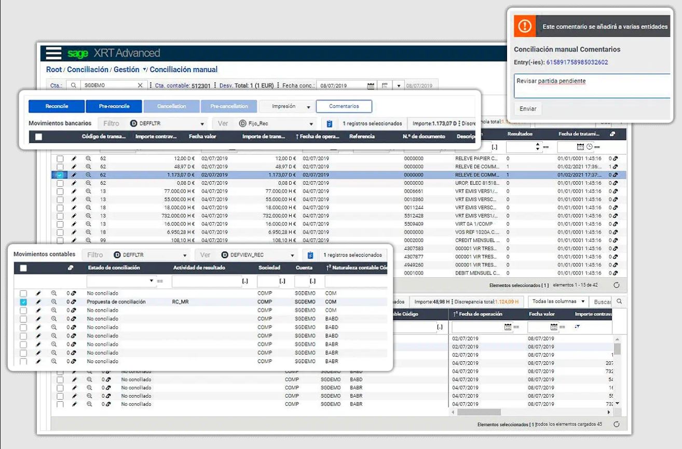This screenshot has width=682, height=449.
Task: Open the Todas las columnas dropdown
Action: pyautogui.click(x=558, y=302)
